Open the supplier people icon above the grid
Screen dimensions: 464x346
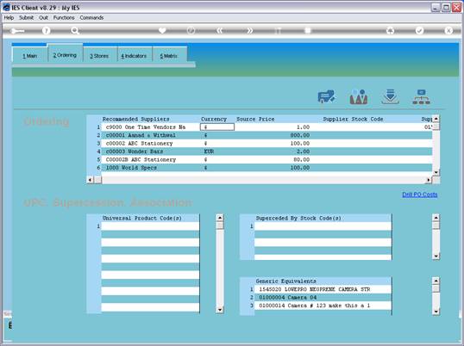[x=359, y=97]
